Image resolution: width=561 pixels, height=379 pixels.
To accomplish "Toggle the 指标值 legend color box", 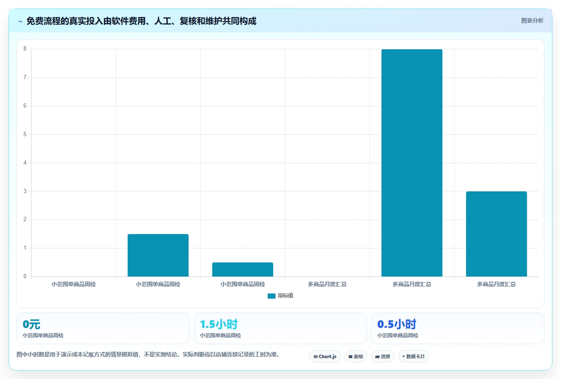I will 272,296.
